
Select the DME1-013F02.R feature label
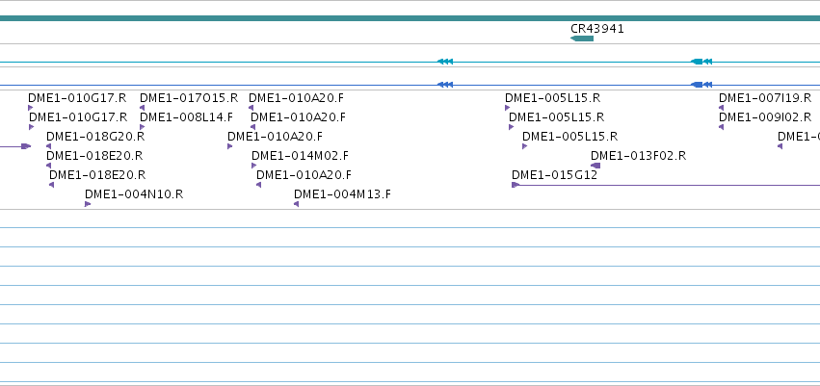[638, 156]
